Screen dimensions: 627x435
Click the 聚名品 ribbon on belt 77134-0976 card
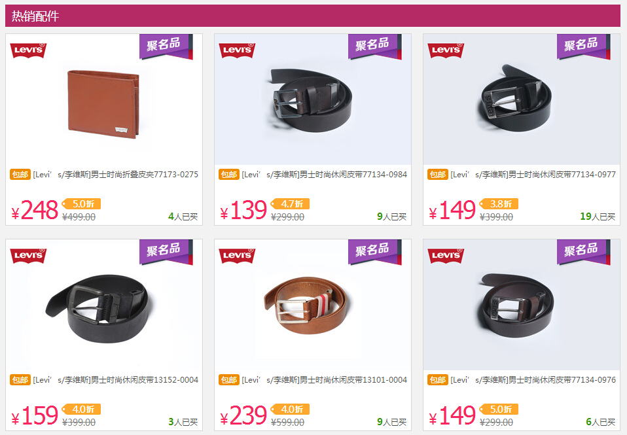click(583, 252)
